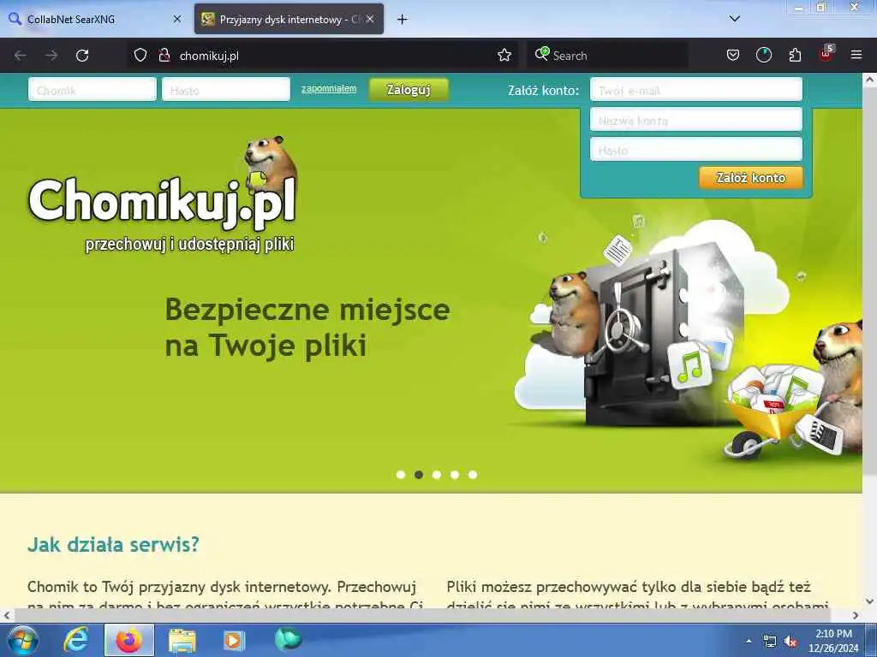
Task: Open the shield tracking protection icon
Action: point(140,56)
